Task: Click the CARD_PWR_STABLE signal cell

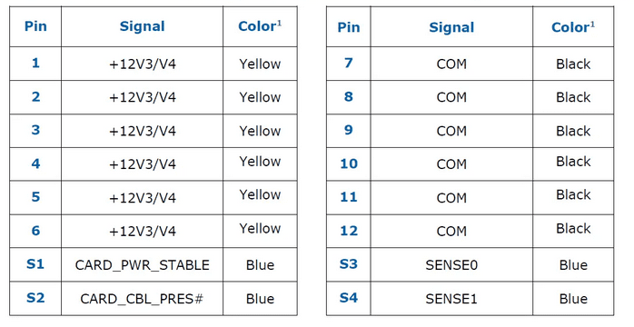Action: [x=142, y=264]
